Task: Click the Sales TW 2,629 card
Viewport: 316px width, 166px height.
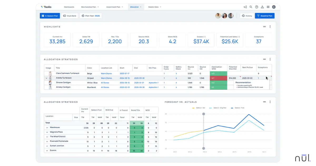Action: pyautogui.click(x=86, y=40)
